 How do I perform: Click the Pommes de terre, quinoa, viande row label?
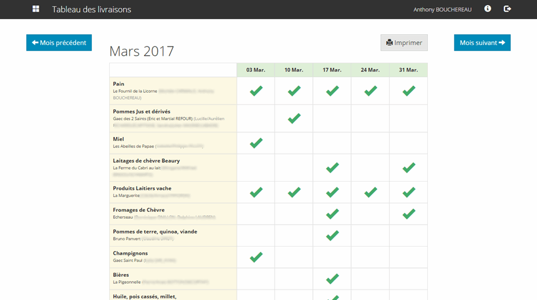[x=155, y=232]
